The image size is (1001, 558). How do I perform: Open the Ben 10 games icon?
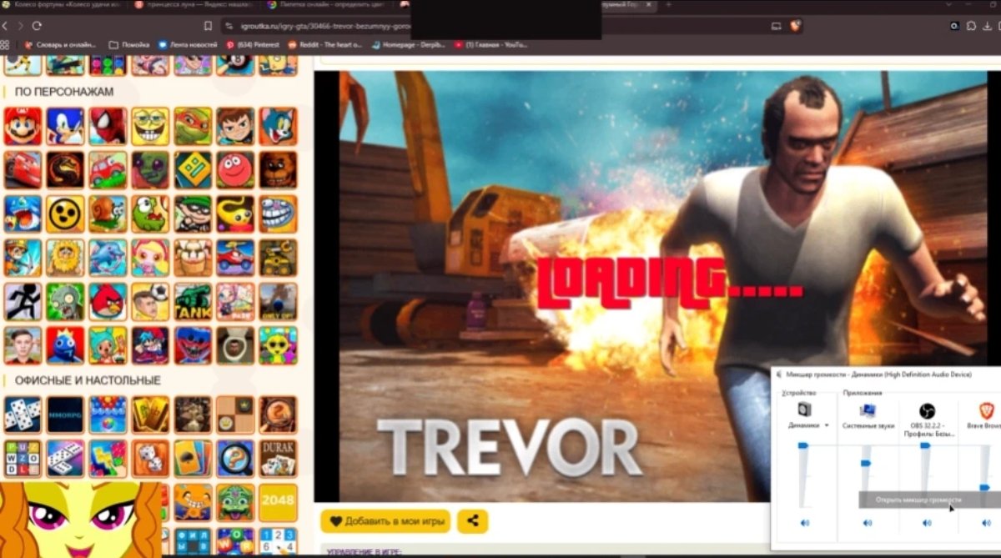235,126
